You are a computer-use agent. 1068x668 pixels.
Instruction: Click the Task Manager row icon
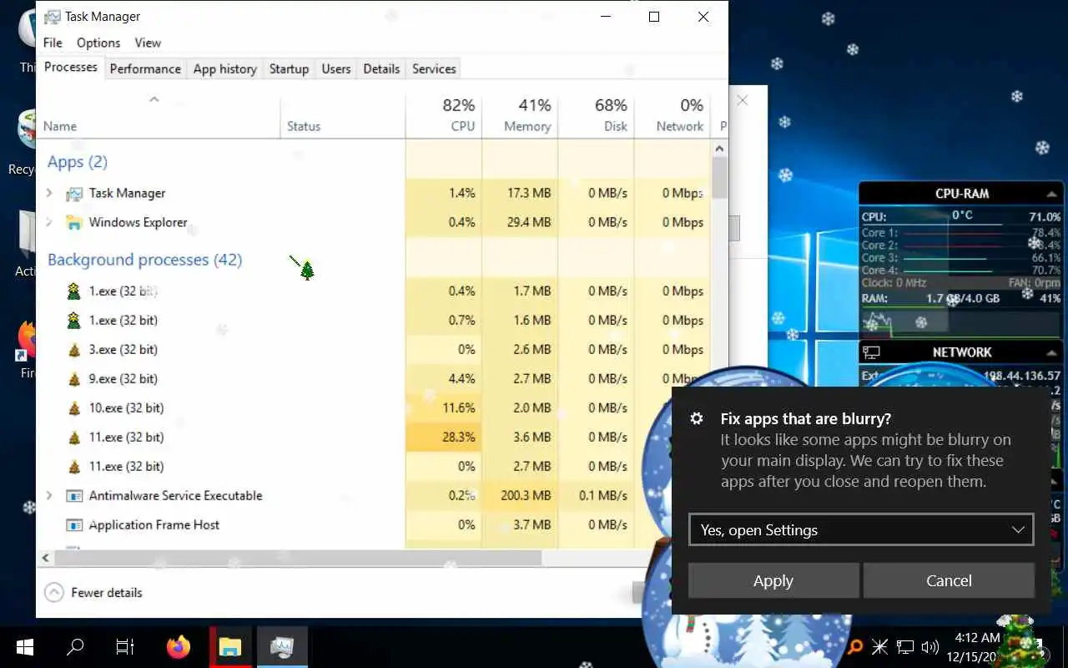(74, 194)
